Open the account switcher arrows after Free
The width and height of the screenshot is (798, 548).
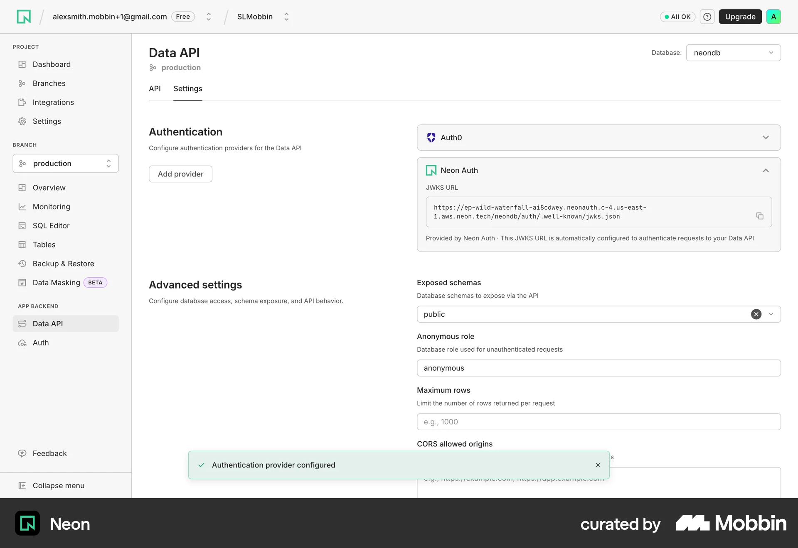click(209, 17)
